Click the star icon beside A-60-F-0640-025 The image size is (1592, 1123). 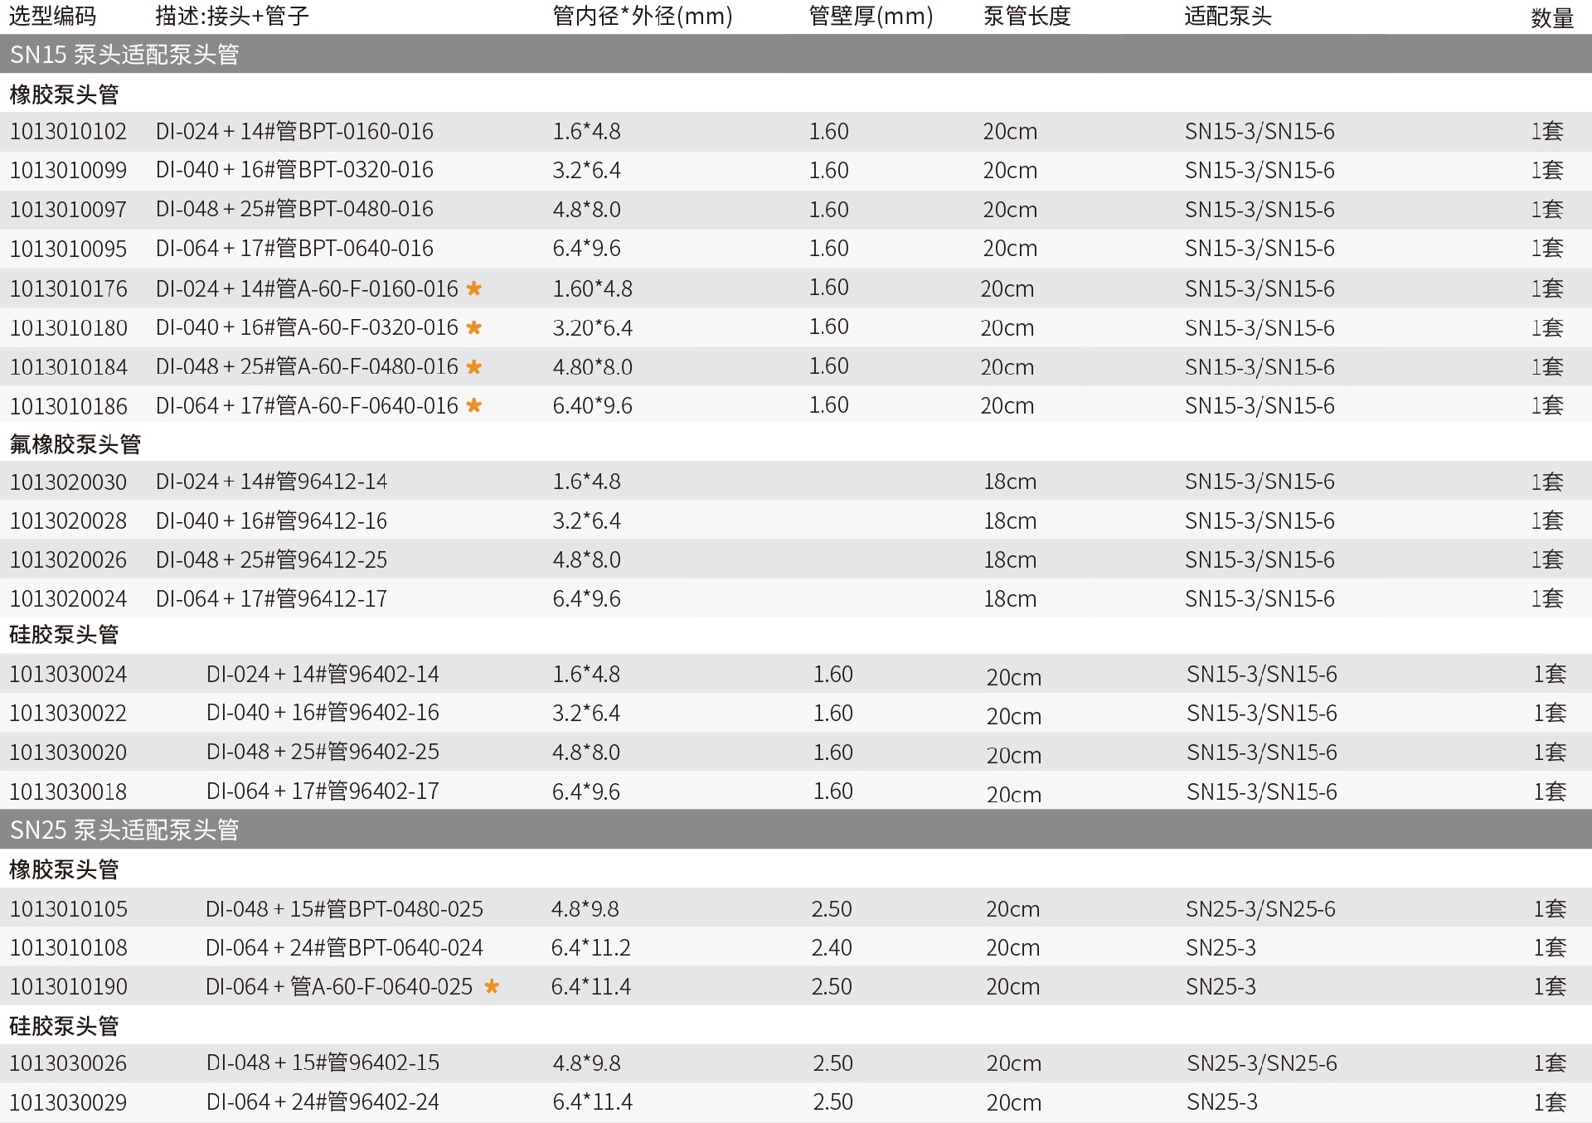pos(492,986)
